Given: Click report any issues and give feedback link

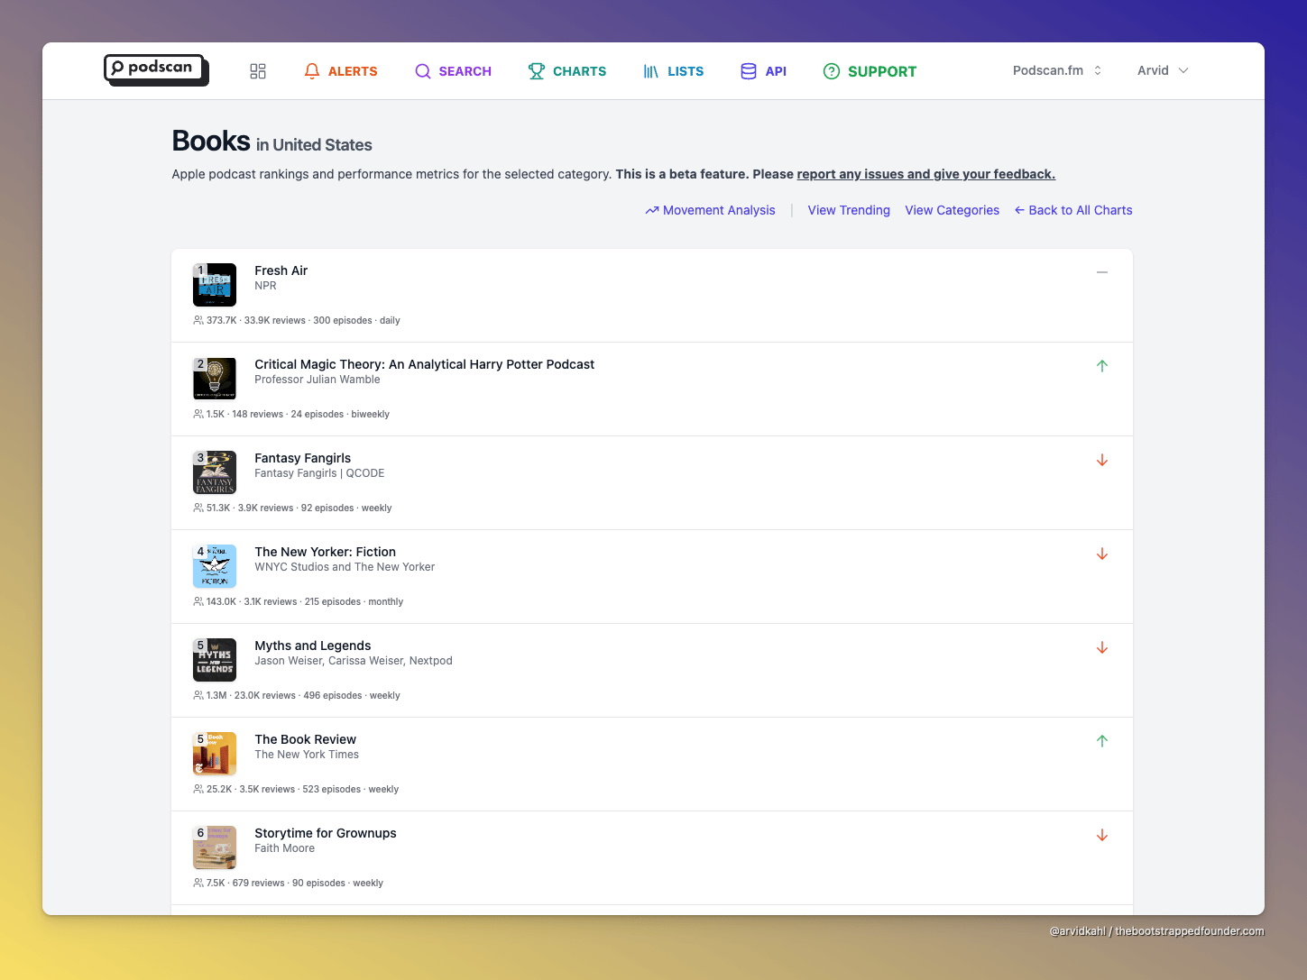Looking at the screenshot, I should [925, 174].
